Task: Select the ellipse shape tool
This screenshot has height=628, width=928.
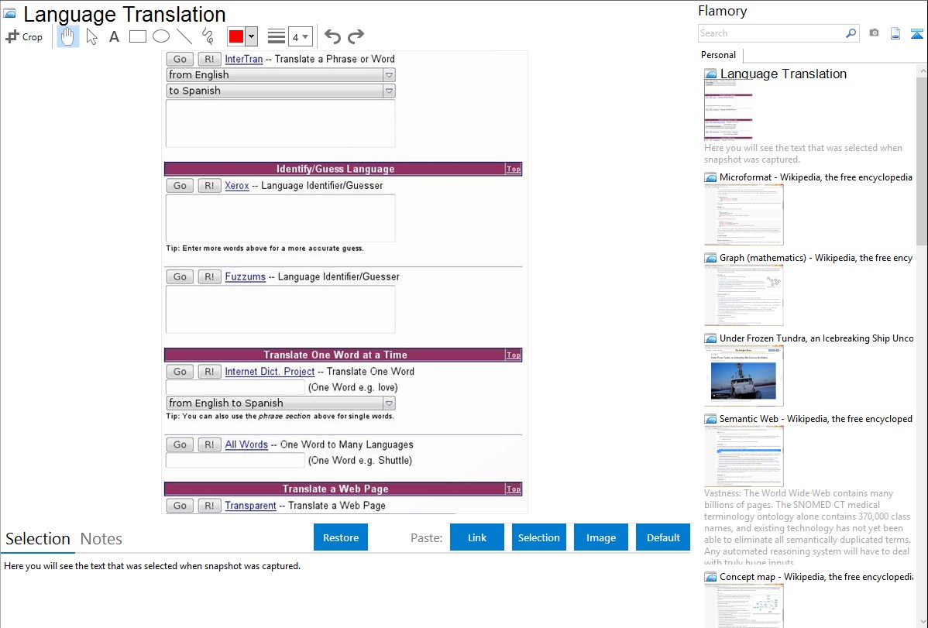Action: pos(161,36)
